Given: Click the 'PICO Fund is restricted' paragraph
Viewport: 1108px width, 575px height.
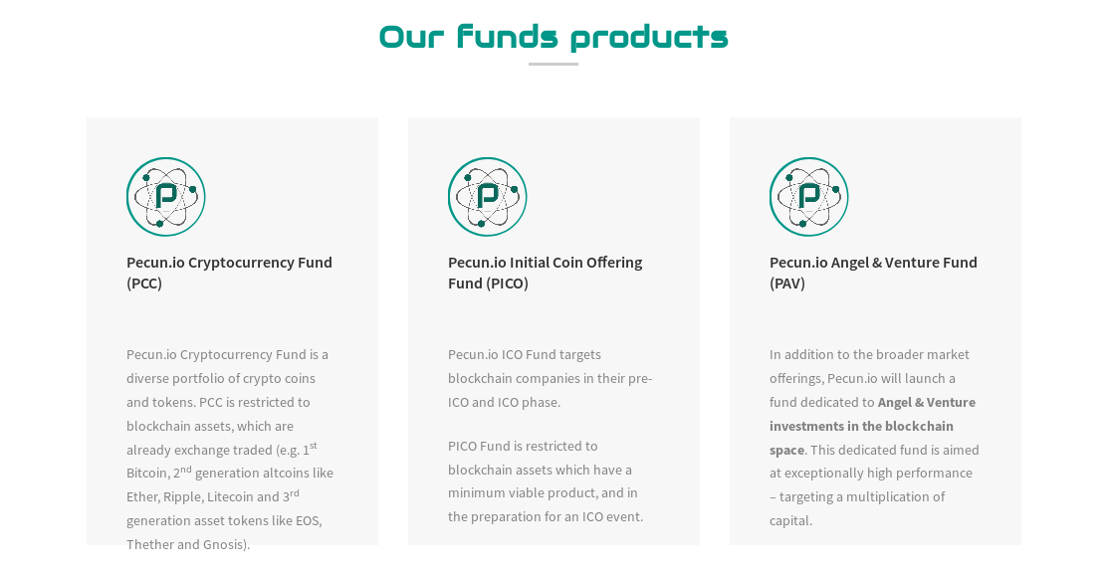Looking at the screenshot, I should pyautogui.click(x=546, y=481).
